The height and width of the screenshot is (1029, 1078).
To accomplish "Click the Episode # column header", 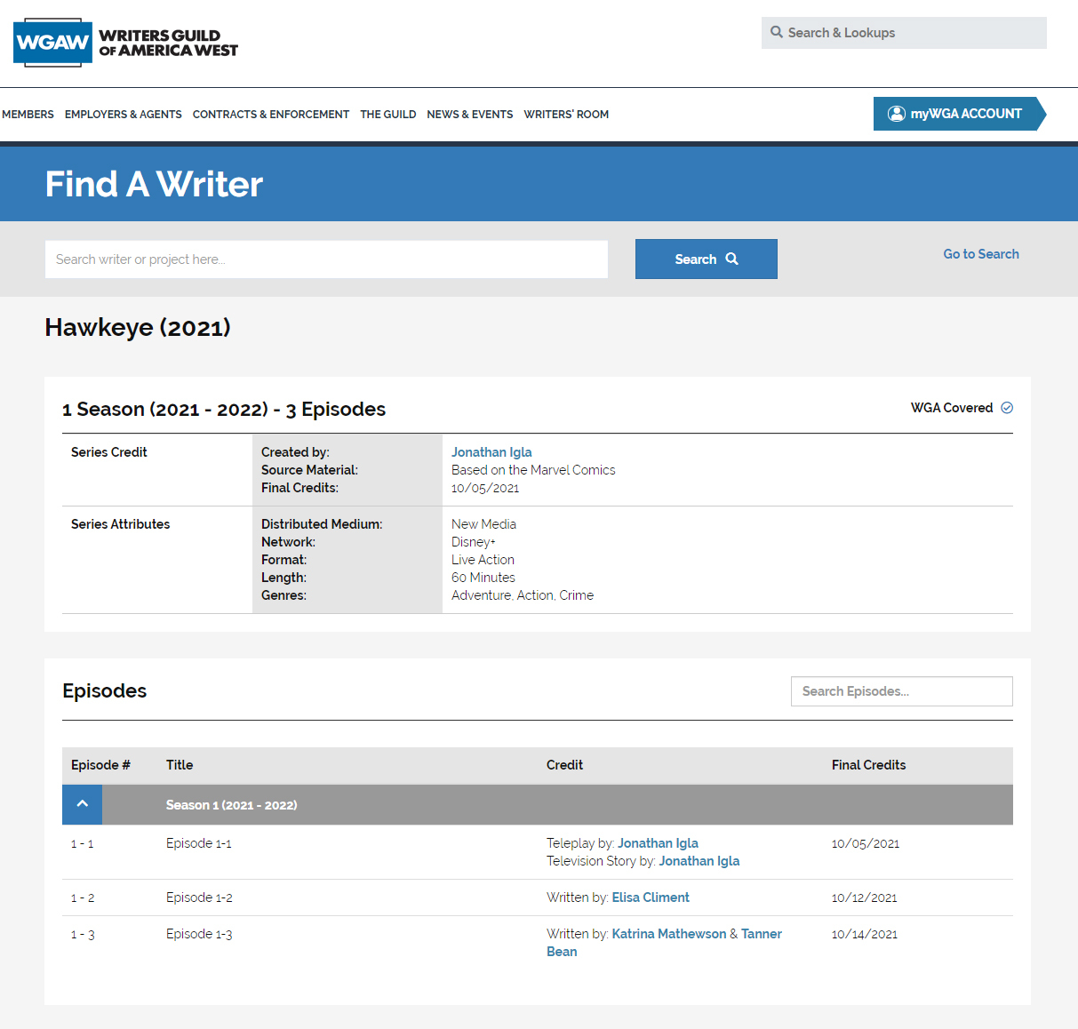I will click(100, 765).
